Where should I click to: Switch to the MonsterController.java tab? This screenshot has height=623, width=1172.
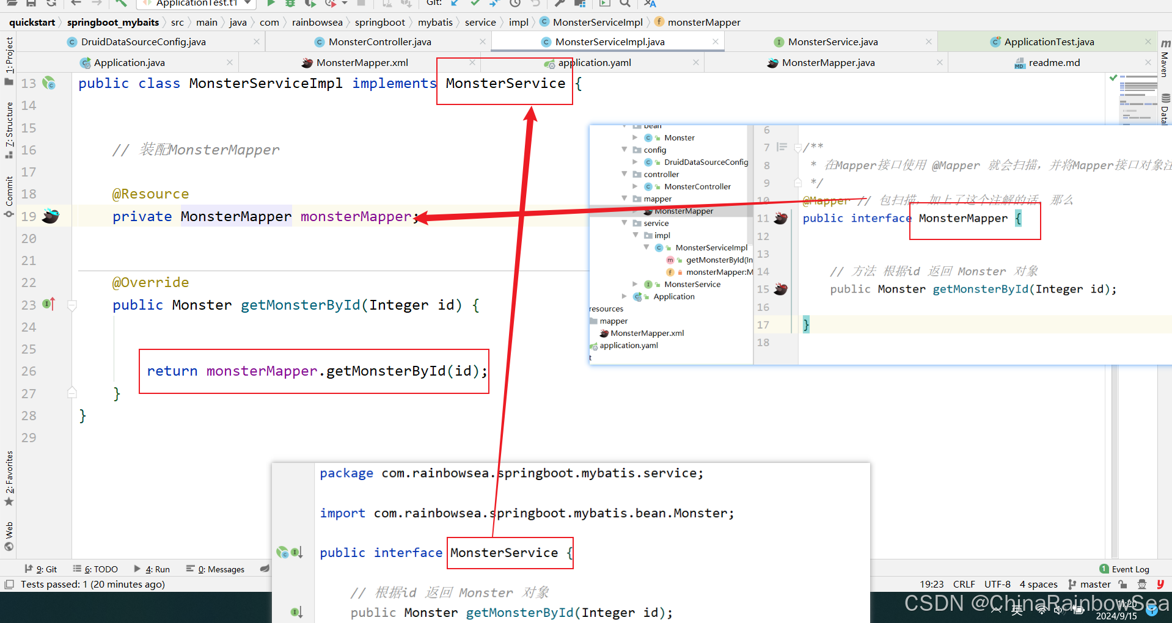tap(379, 42)
